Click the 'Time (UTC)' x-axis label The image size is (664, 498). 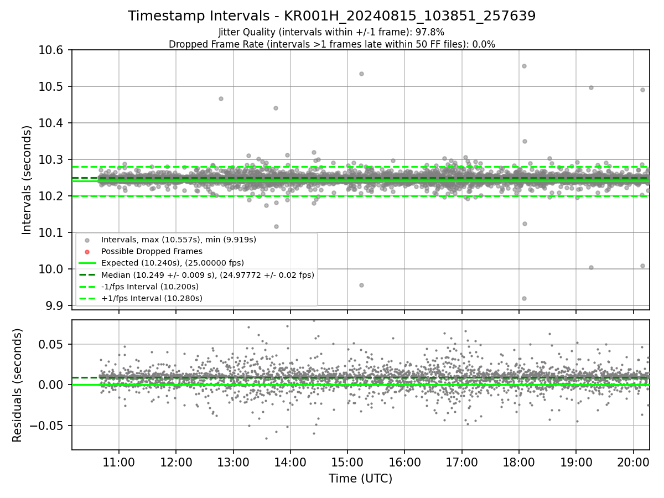click(x=360, y=479)
